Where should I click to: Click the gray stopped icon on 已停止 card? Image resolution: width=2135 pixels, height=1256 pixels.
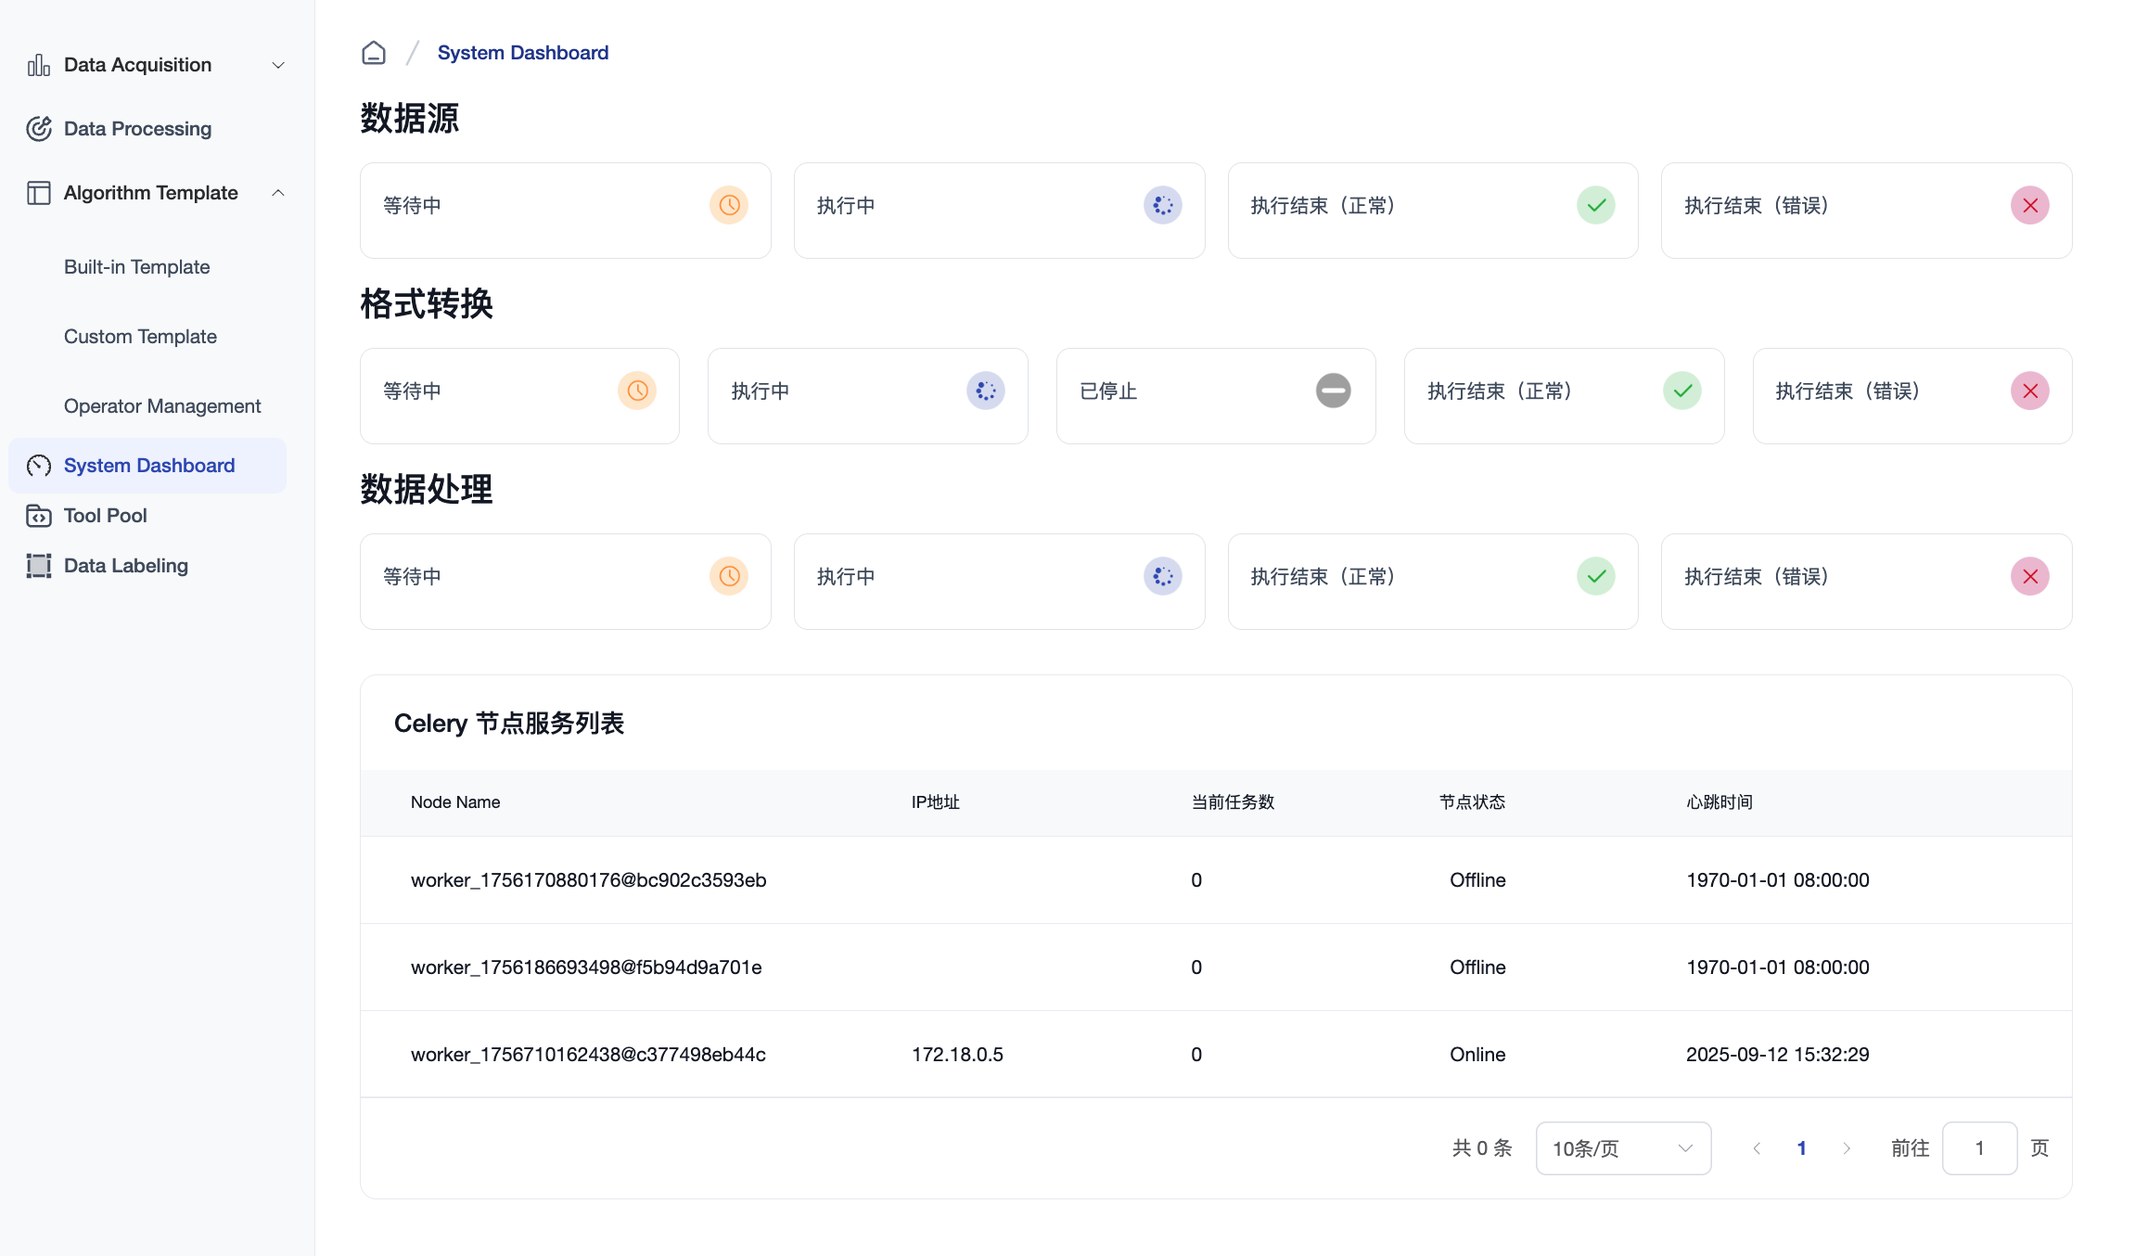1333,391
